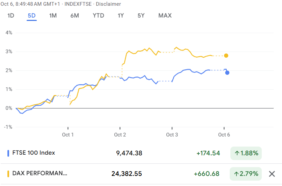Screen dimensions: 282x186
Task: Open the DAX PERFORMAN... index row
Action: (40, 174)
